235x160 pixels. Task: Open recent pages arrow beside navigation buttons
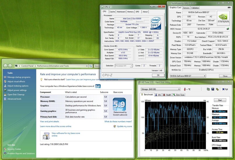point(13,66)
